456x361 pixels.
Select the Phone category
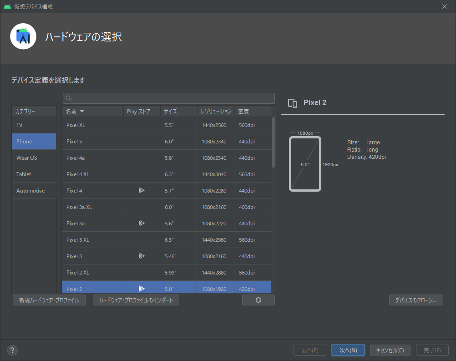tap(34, 142)
